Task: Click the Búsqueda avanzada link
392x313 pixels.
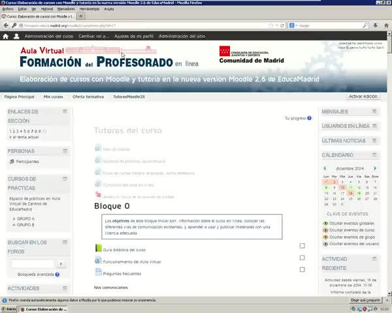Action: tap(36, 275)
